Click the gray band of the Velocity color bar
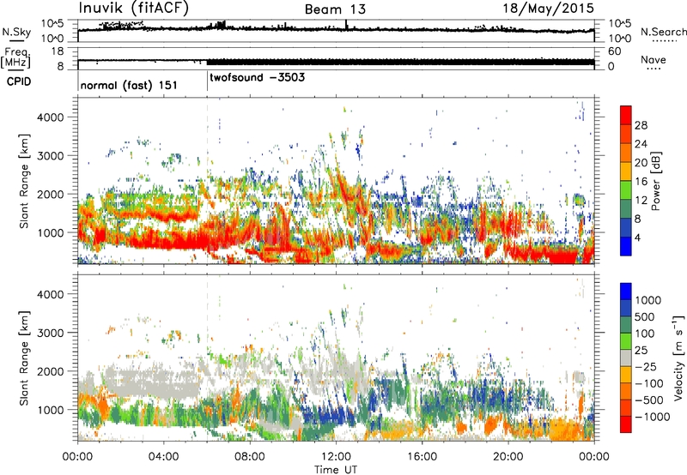 click(x=626, y=358)
